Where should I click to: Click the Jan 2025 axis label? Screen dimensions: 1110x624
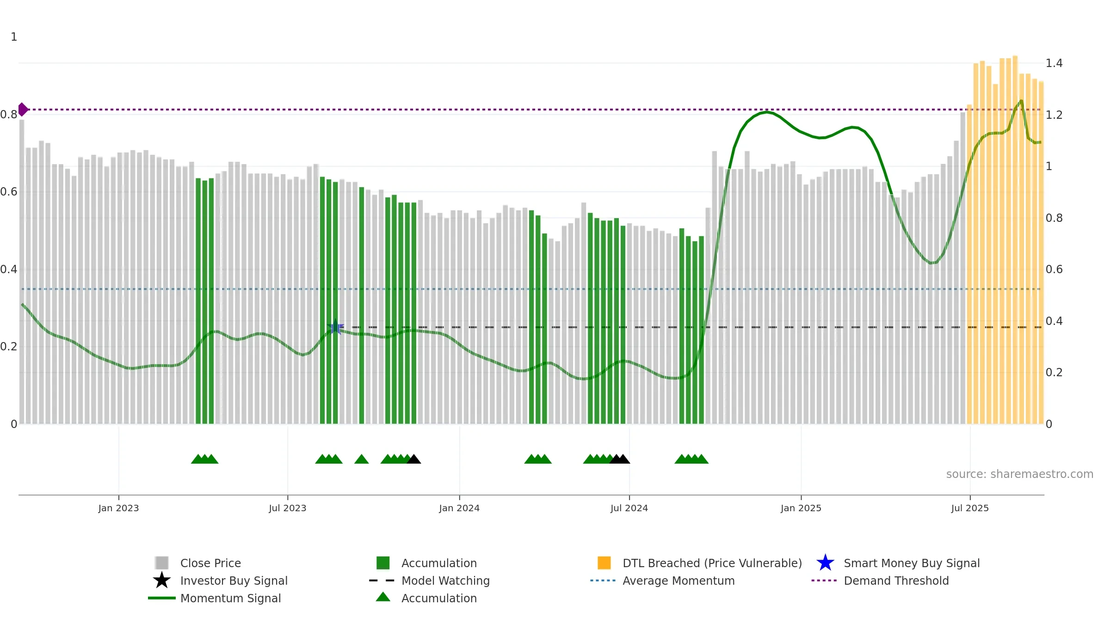(x=801, y=508)
